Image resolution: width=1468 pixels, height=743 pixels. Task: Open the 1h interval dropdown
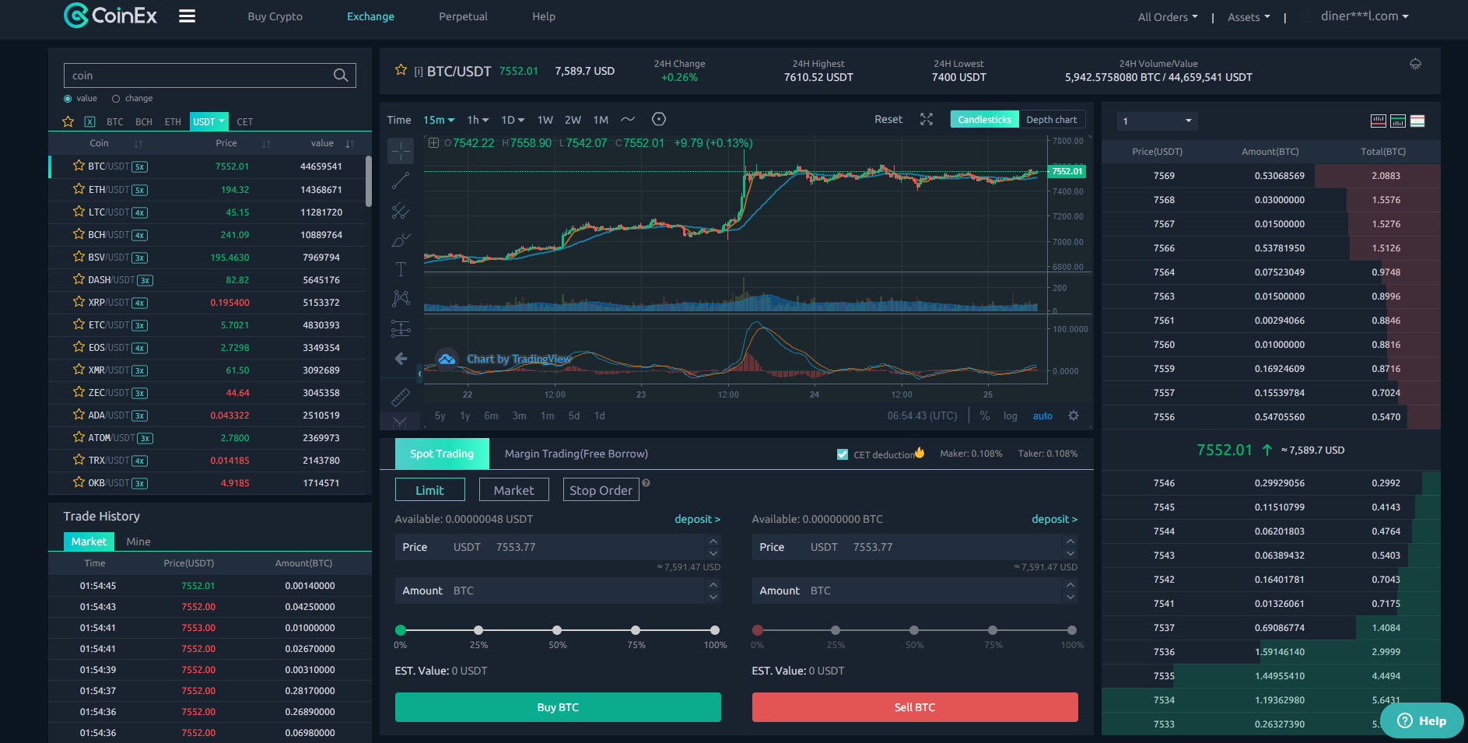pyautogui.click(x=478, y=120)
